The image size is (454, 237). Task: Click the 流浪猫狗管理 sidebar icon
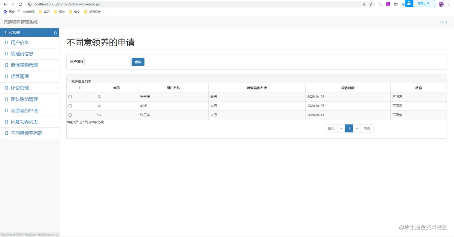point(7,65)
